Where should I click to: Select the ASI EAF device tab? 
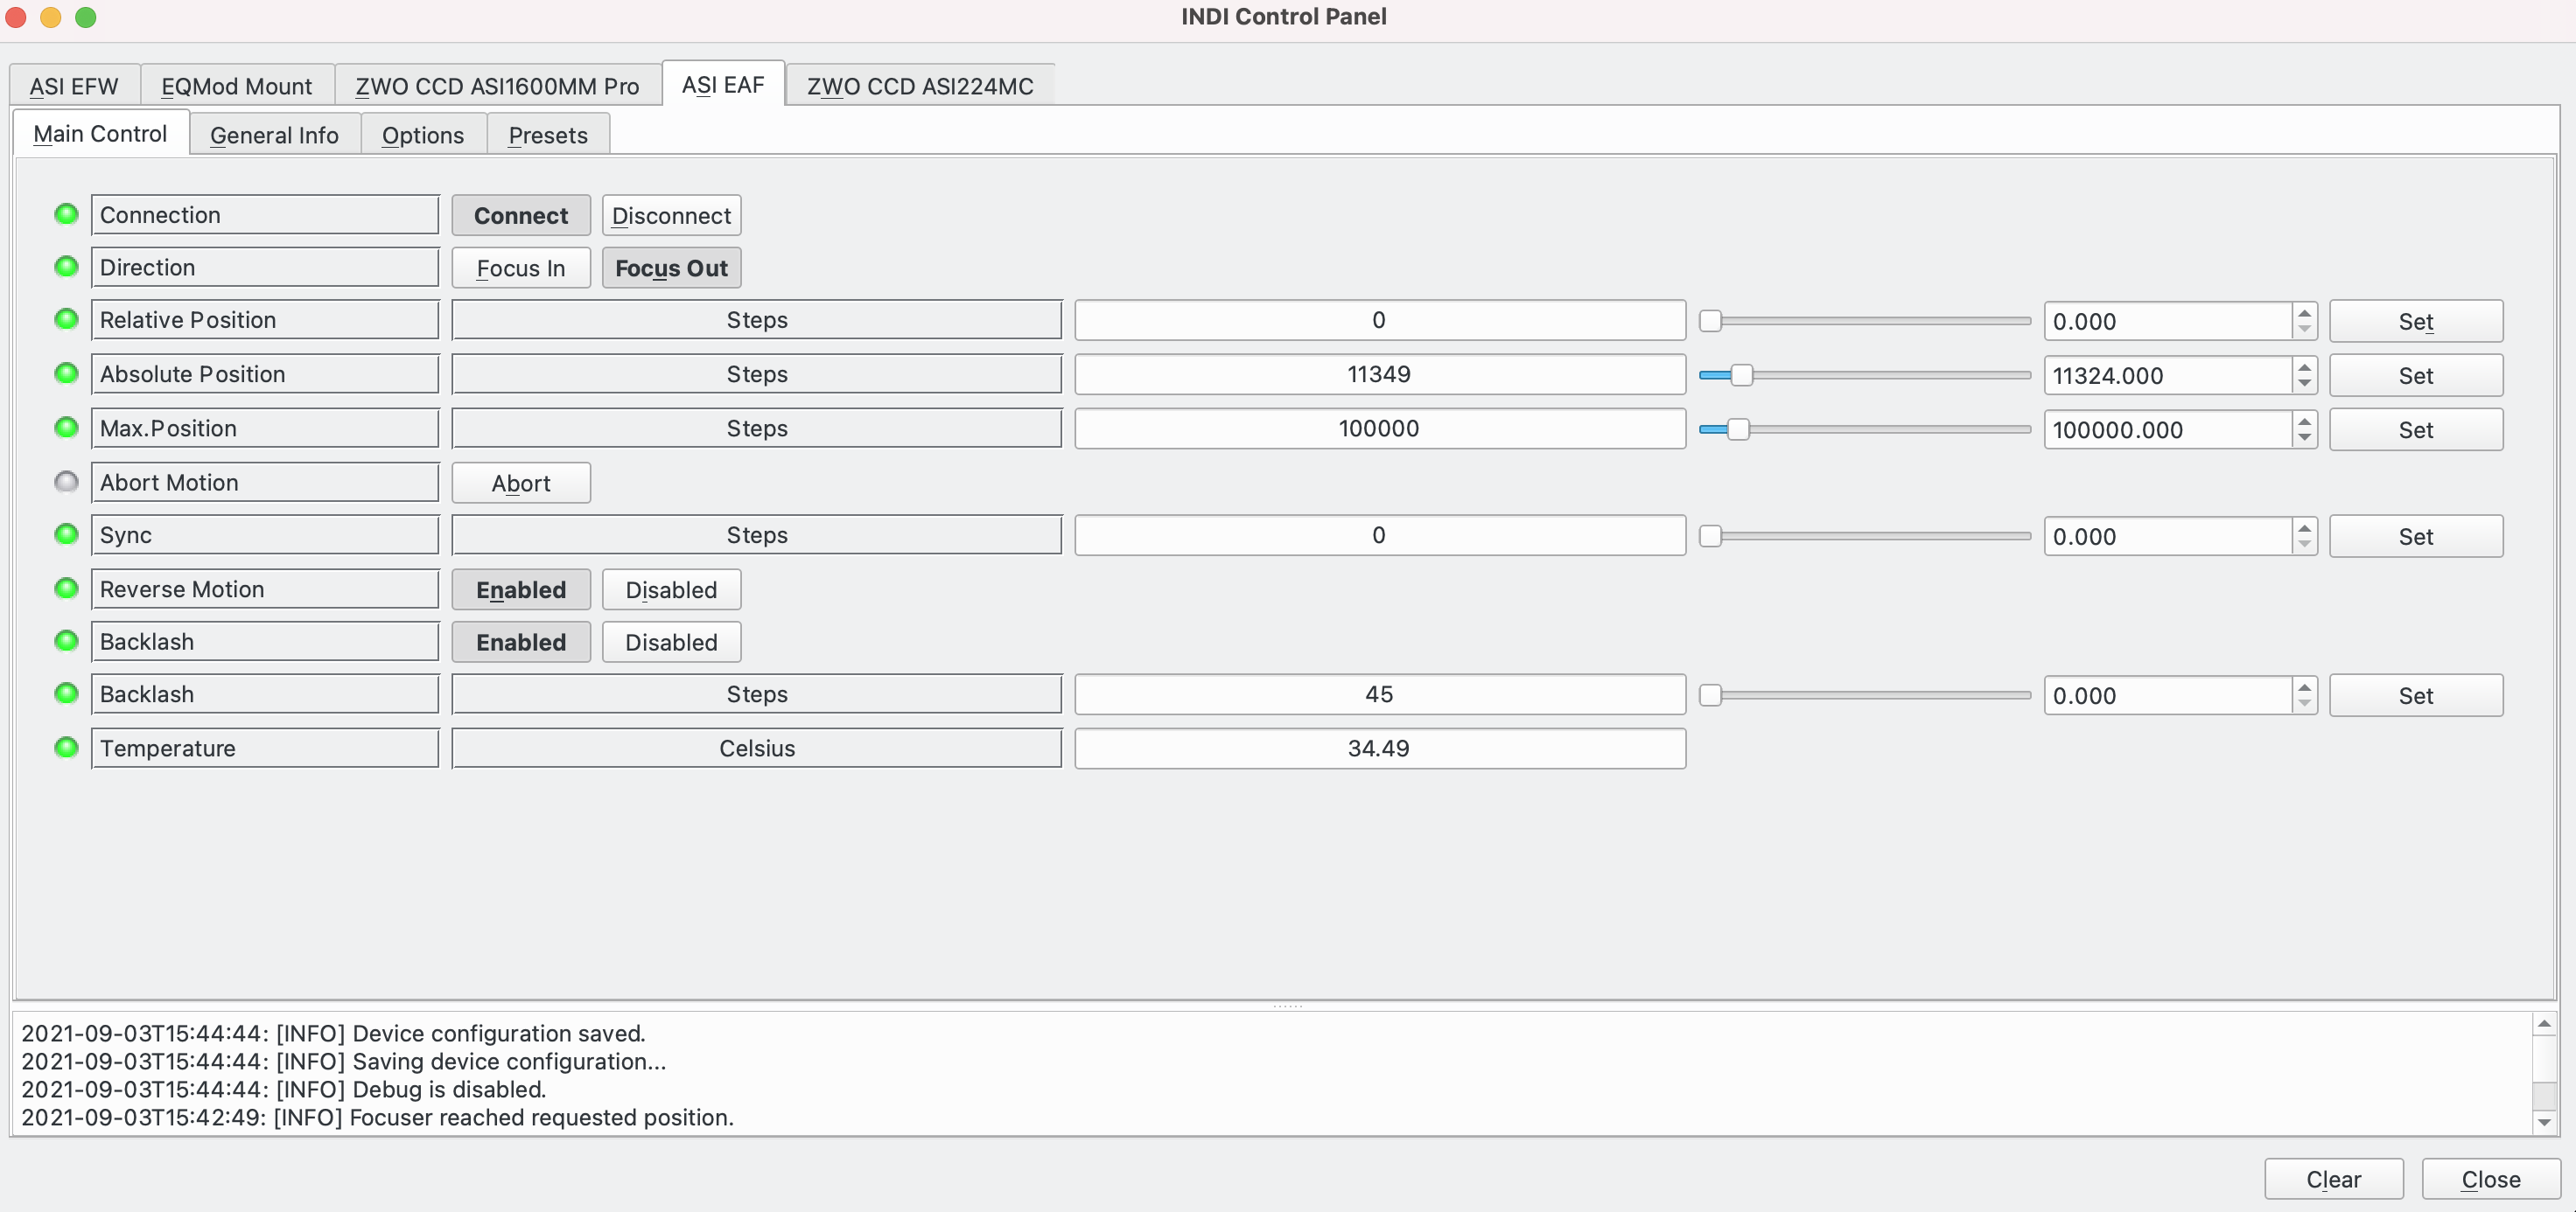click(x=723, y=84)
